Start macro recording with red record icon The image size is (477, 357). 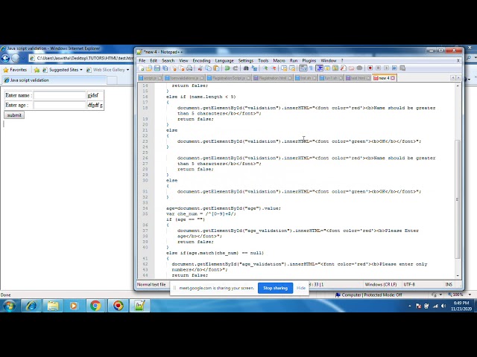[370, 68]
